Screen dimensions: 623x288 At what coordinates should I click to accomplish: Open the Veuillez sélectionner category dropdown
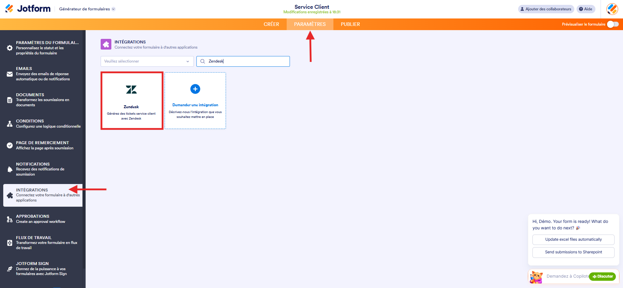click(147, 61)
